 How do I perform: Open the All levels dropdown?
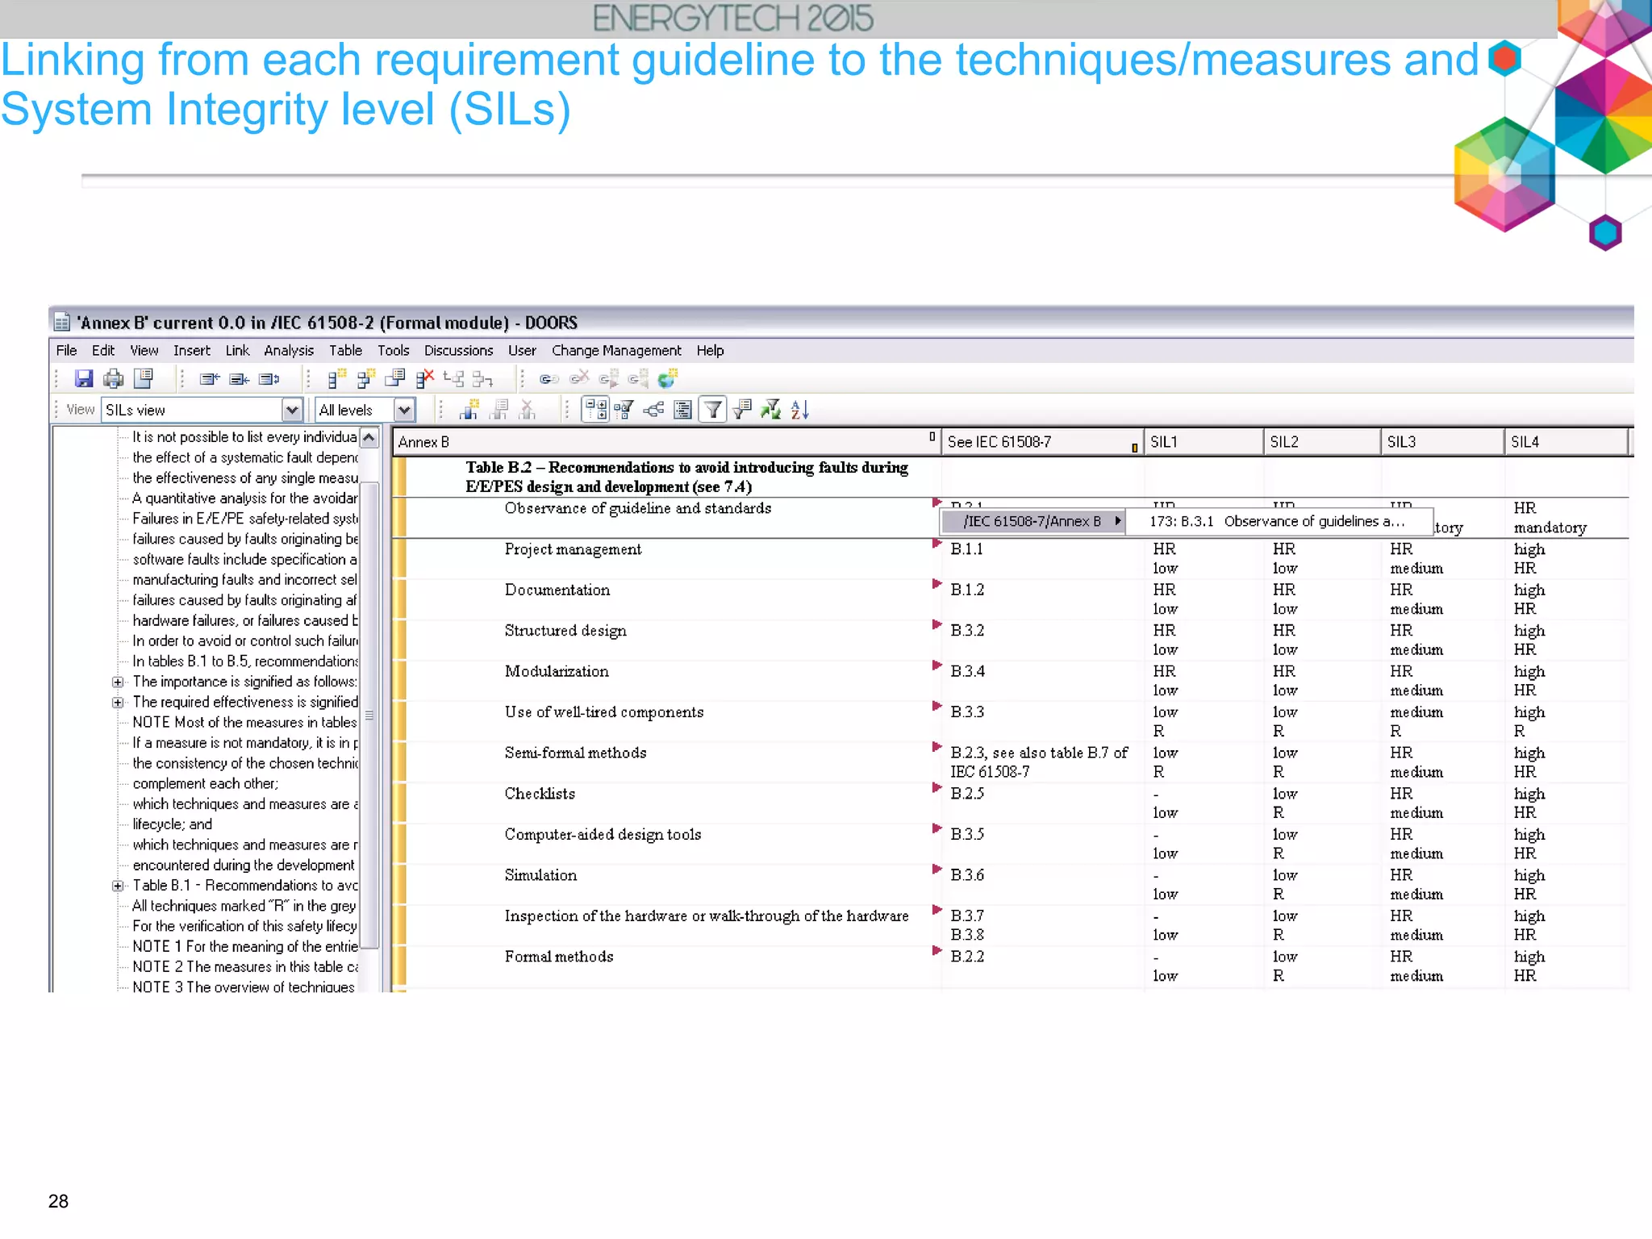(404, 410)
